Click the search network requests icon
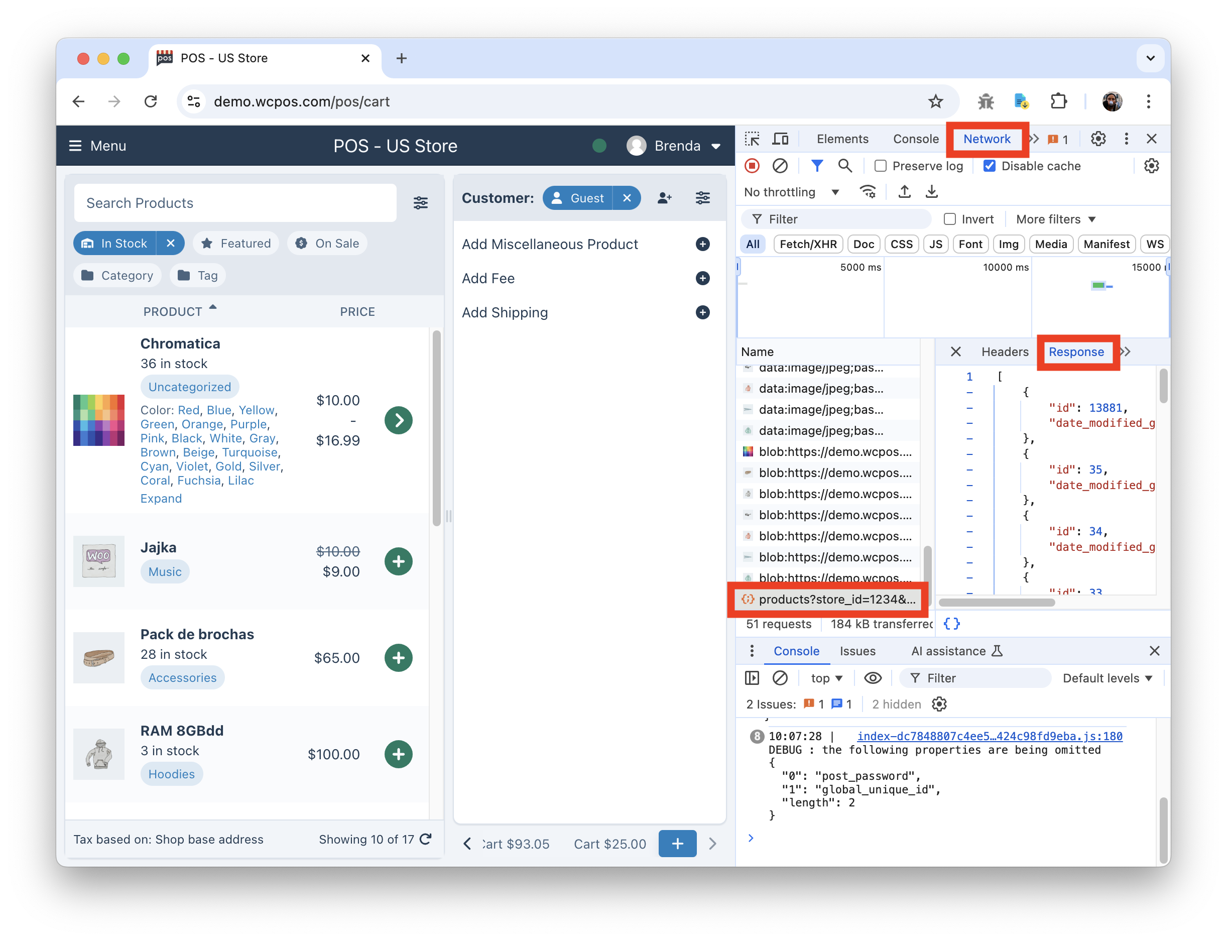 click(843, 166)
